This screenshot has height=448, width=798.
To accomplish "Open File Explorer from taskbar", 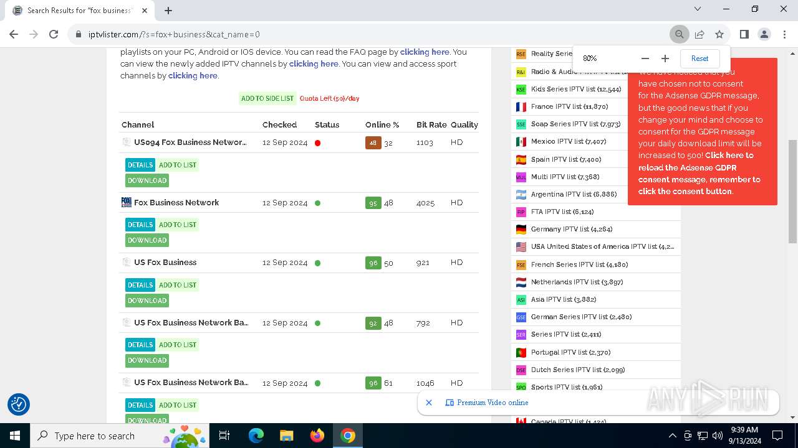I will coord(287,436).
